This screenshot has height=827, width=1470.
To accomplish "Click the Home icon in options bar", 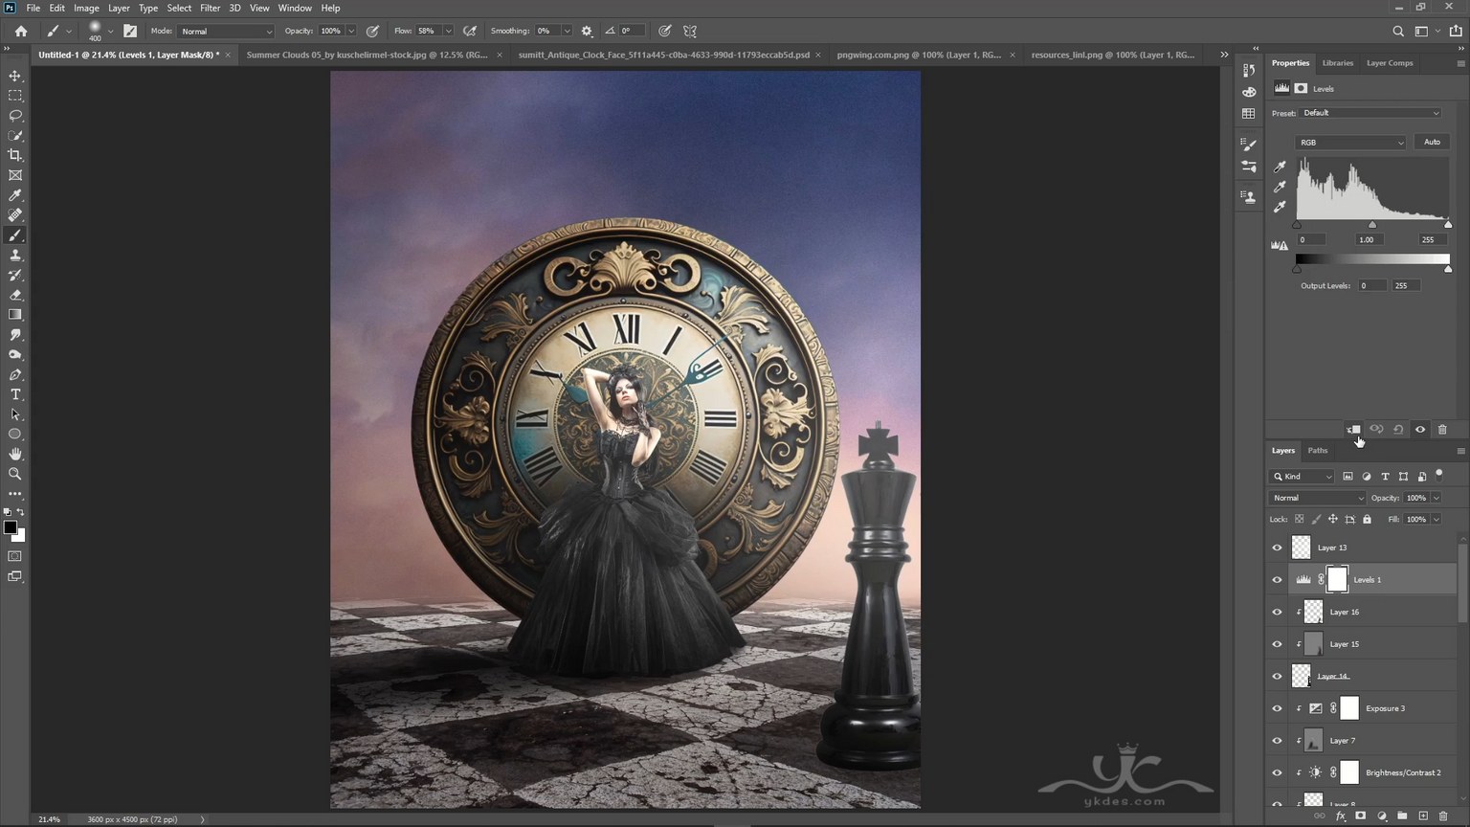I will 21,31.
